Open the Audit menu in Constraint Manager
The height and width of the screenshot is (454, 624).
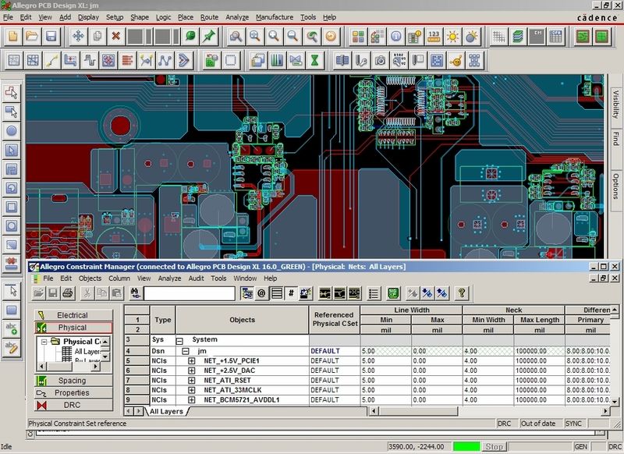coord(196,278)
